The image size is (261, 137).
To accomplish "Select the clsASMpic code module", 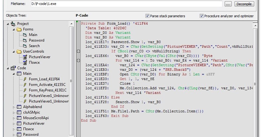I will 31,112.
